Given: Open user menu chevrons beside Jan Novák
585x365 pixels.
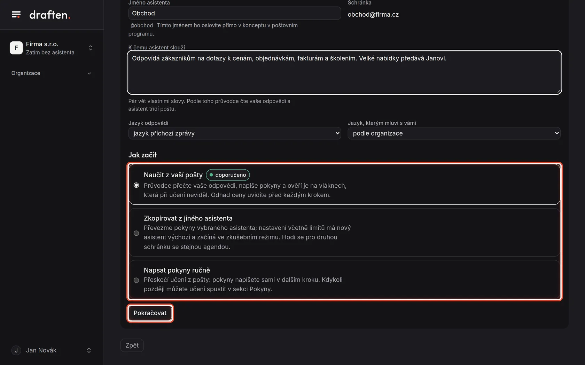Looking at the screenshot, I should 89,350.
